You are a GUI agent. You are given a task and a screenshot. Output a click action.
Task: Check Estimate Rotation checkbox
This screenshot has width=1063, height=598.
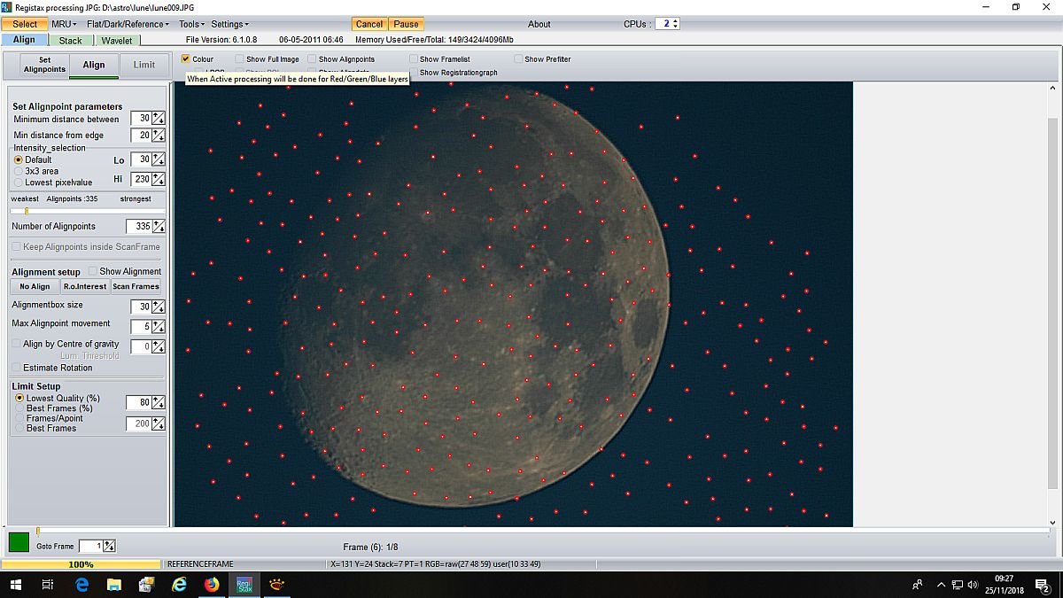click(15, 368)
